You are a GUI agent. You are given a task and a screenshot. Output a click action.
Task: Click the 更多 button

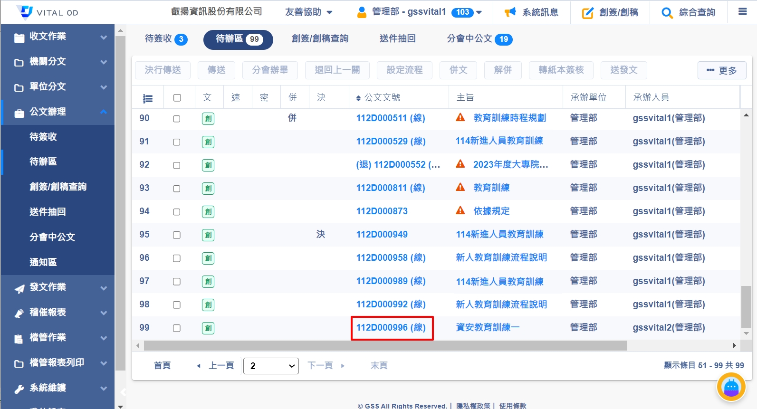pyautogui.click(x=721, y=70)
